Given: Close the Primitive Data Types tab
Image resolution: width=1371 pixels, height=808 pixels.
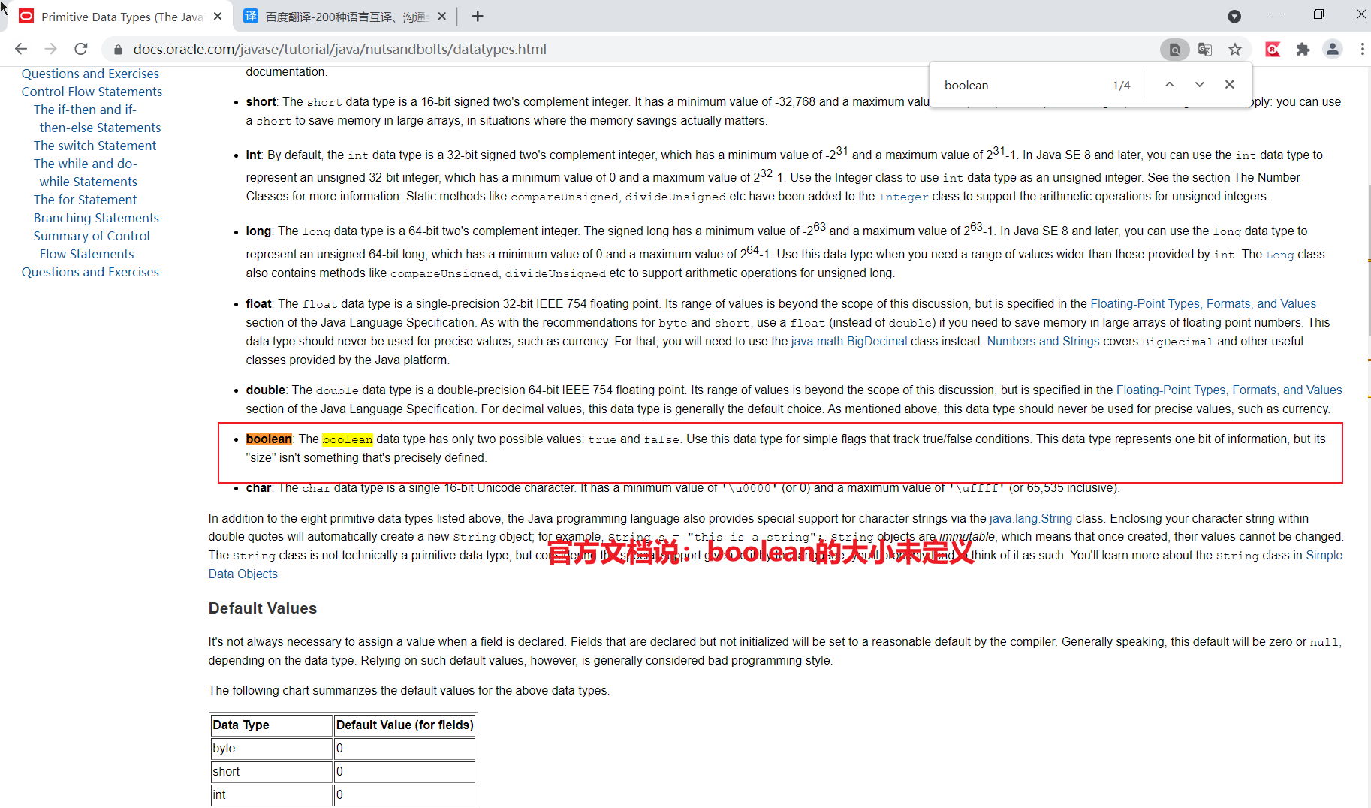Looking at the screenshot, I should pos(218,16).
